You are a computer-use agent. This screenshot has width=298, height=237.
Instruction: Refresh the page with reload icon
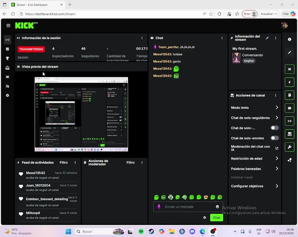(x=13, y=14)
